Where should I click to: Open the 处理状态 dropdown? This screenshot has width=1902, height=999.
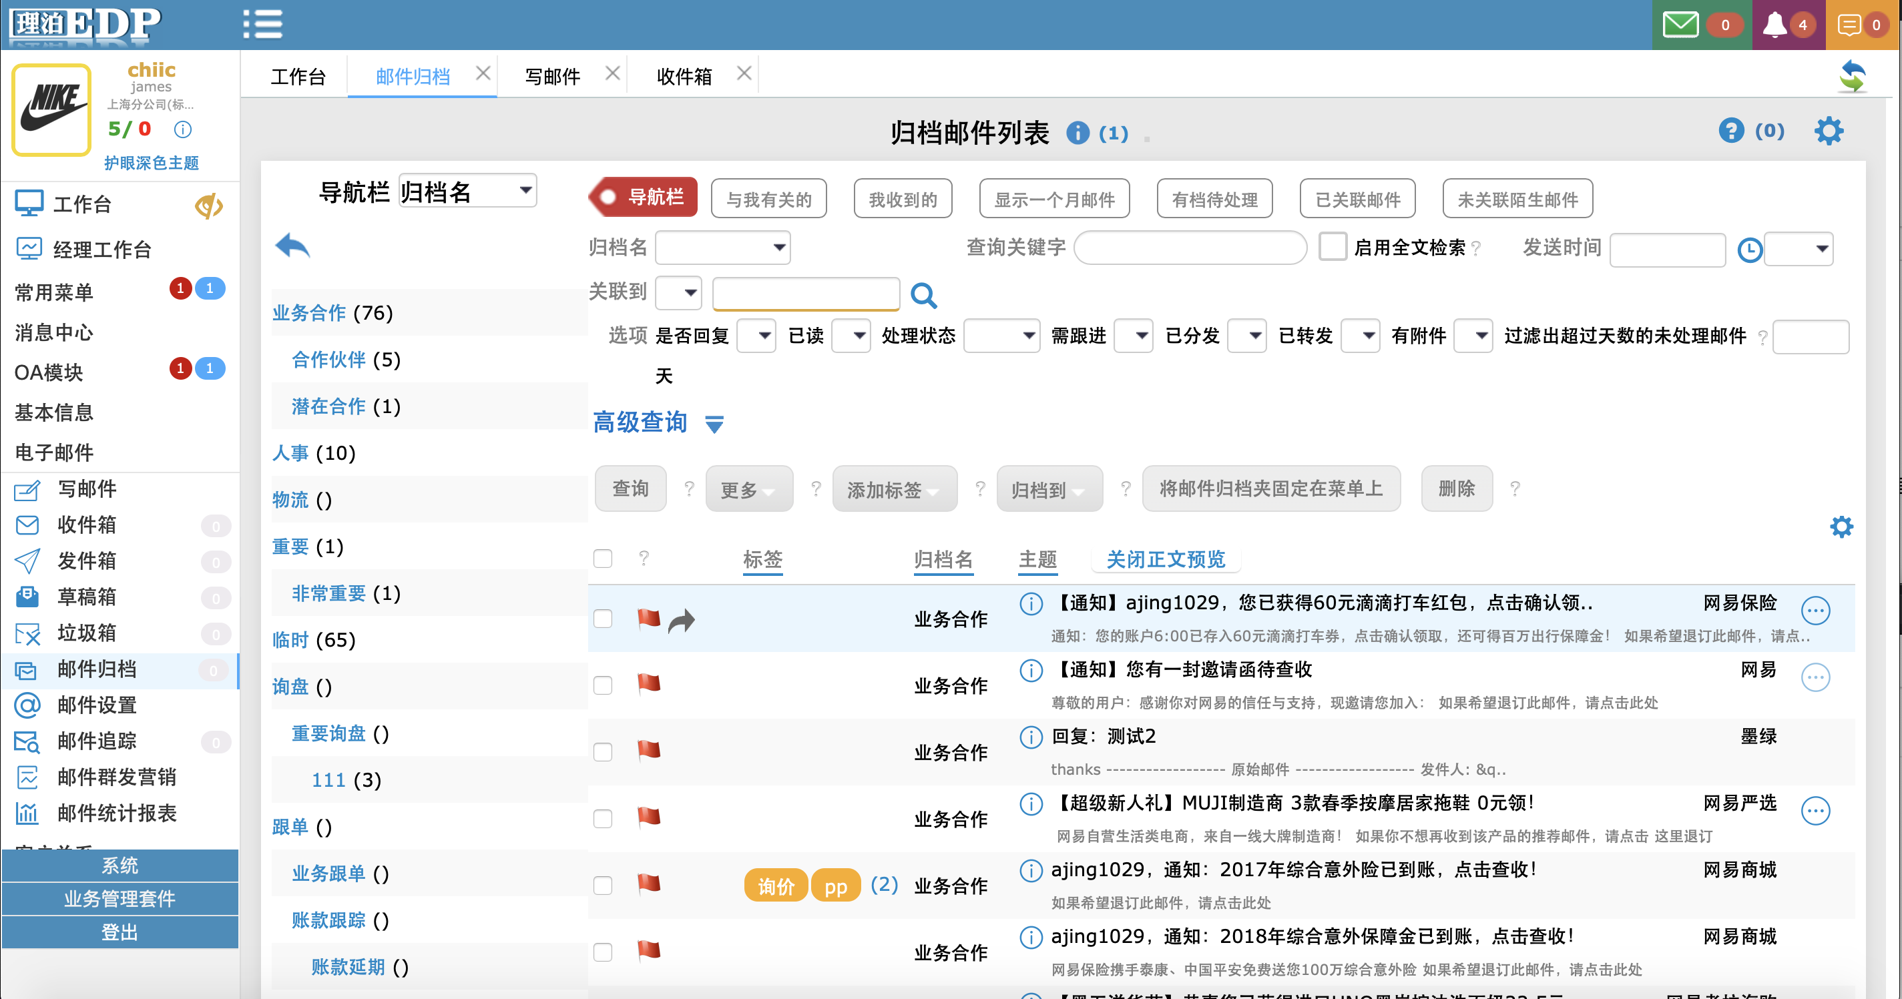[1001, 336]
